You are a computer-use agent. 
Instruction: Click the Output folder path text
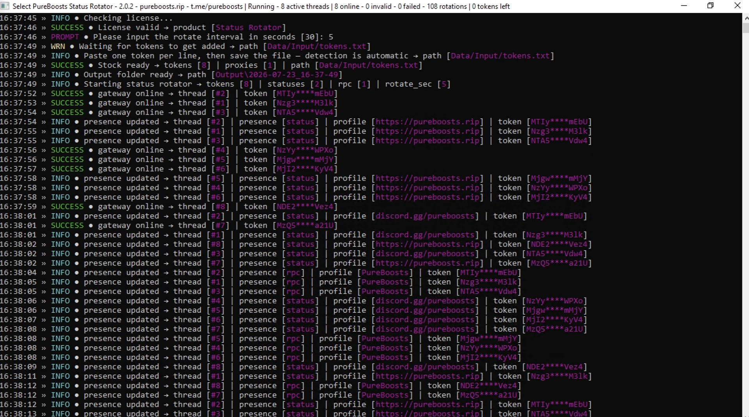[x=277, y=75]
